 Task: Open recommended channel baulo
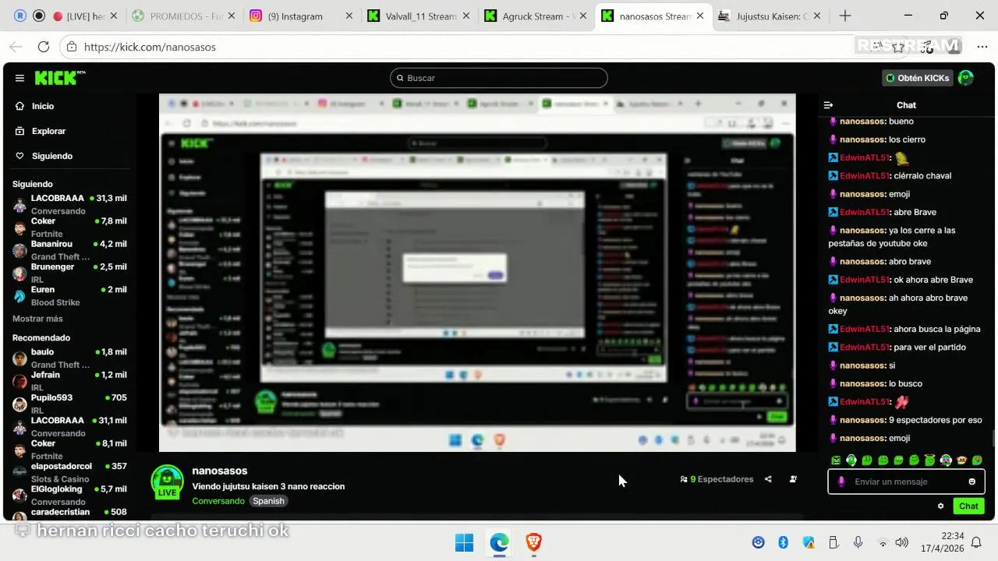pos(69,358)
